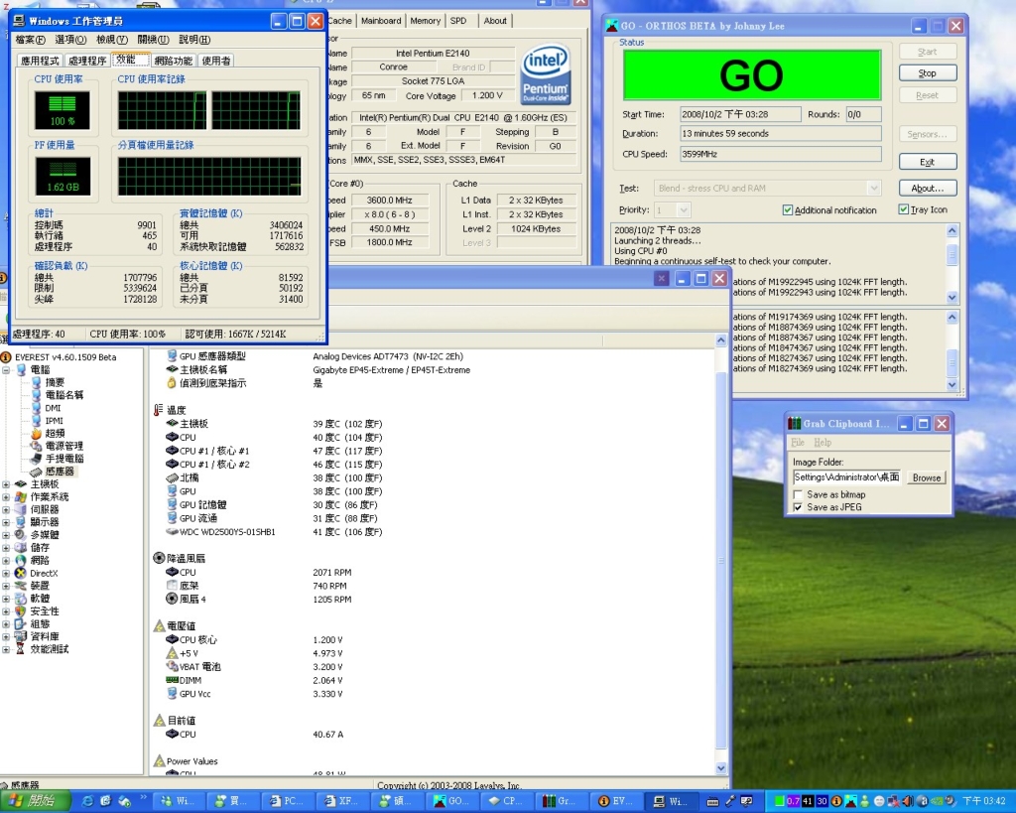Open the Priority dropdown in ORTHOS
The width and height of the screenshot is (1016, 813).
[683, 210]
